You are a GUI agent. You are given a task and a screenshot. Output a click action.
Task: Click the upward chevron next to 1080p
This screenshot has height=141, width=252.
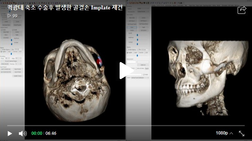(231, 133)
